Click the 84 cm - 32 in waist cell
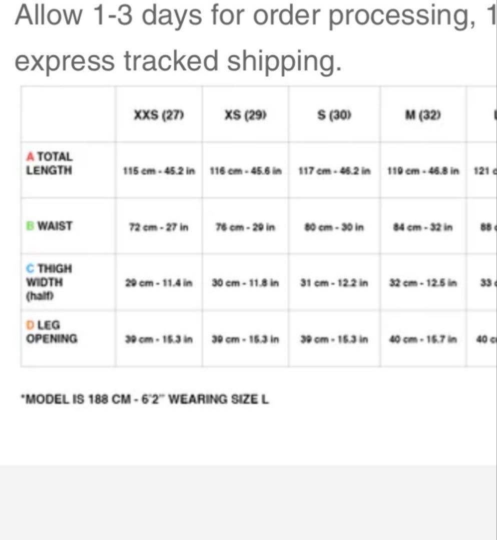497x540 pixels. [423, 226]
